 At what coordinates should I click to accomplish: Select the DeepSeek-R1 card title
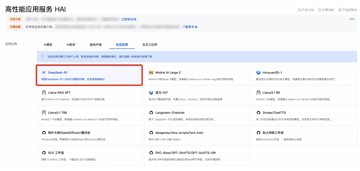pyautogui.click(x=58, y=73)
